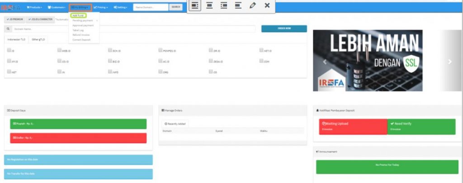Click the green Rupiah deposit balance bar
The width and height of the screenshot is (463, 183).
(x=78, y=124)
